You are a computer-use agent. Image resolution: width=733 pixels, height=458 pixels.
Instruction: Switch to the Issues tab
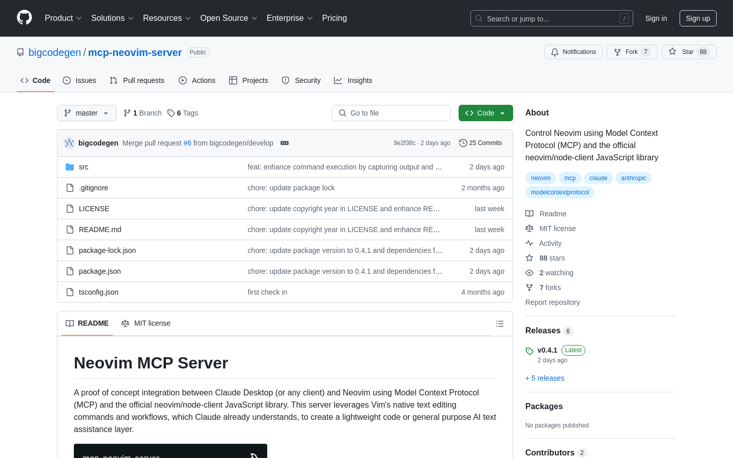pyautogui.click(x=79, y=80)
